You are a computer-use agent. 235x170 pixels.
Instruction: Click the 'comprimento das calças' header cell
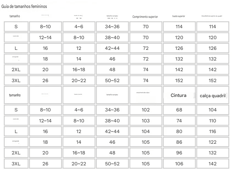pos(146,95)
